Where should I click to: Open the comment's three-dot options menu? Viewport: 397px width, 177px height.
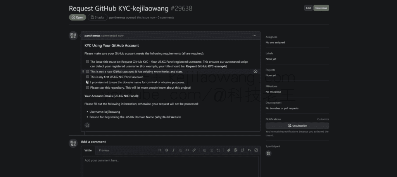[x=254, y=36]
